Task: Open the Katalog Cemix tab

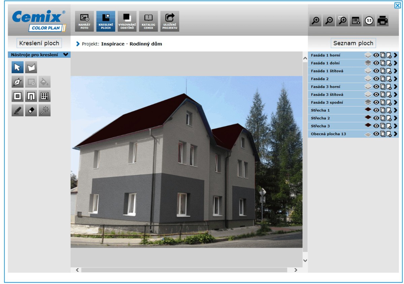Action: click(148, 21)
